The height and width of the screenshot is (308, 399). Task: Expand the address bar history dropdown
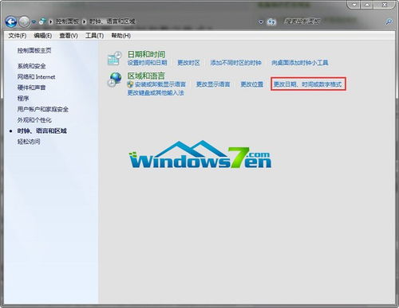261,21
